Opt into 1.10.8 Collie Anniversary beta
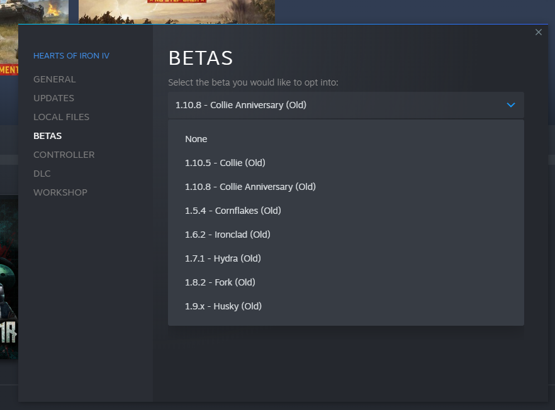Screen dimensions: 555x410 point(250,186)
